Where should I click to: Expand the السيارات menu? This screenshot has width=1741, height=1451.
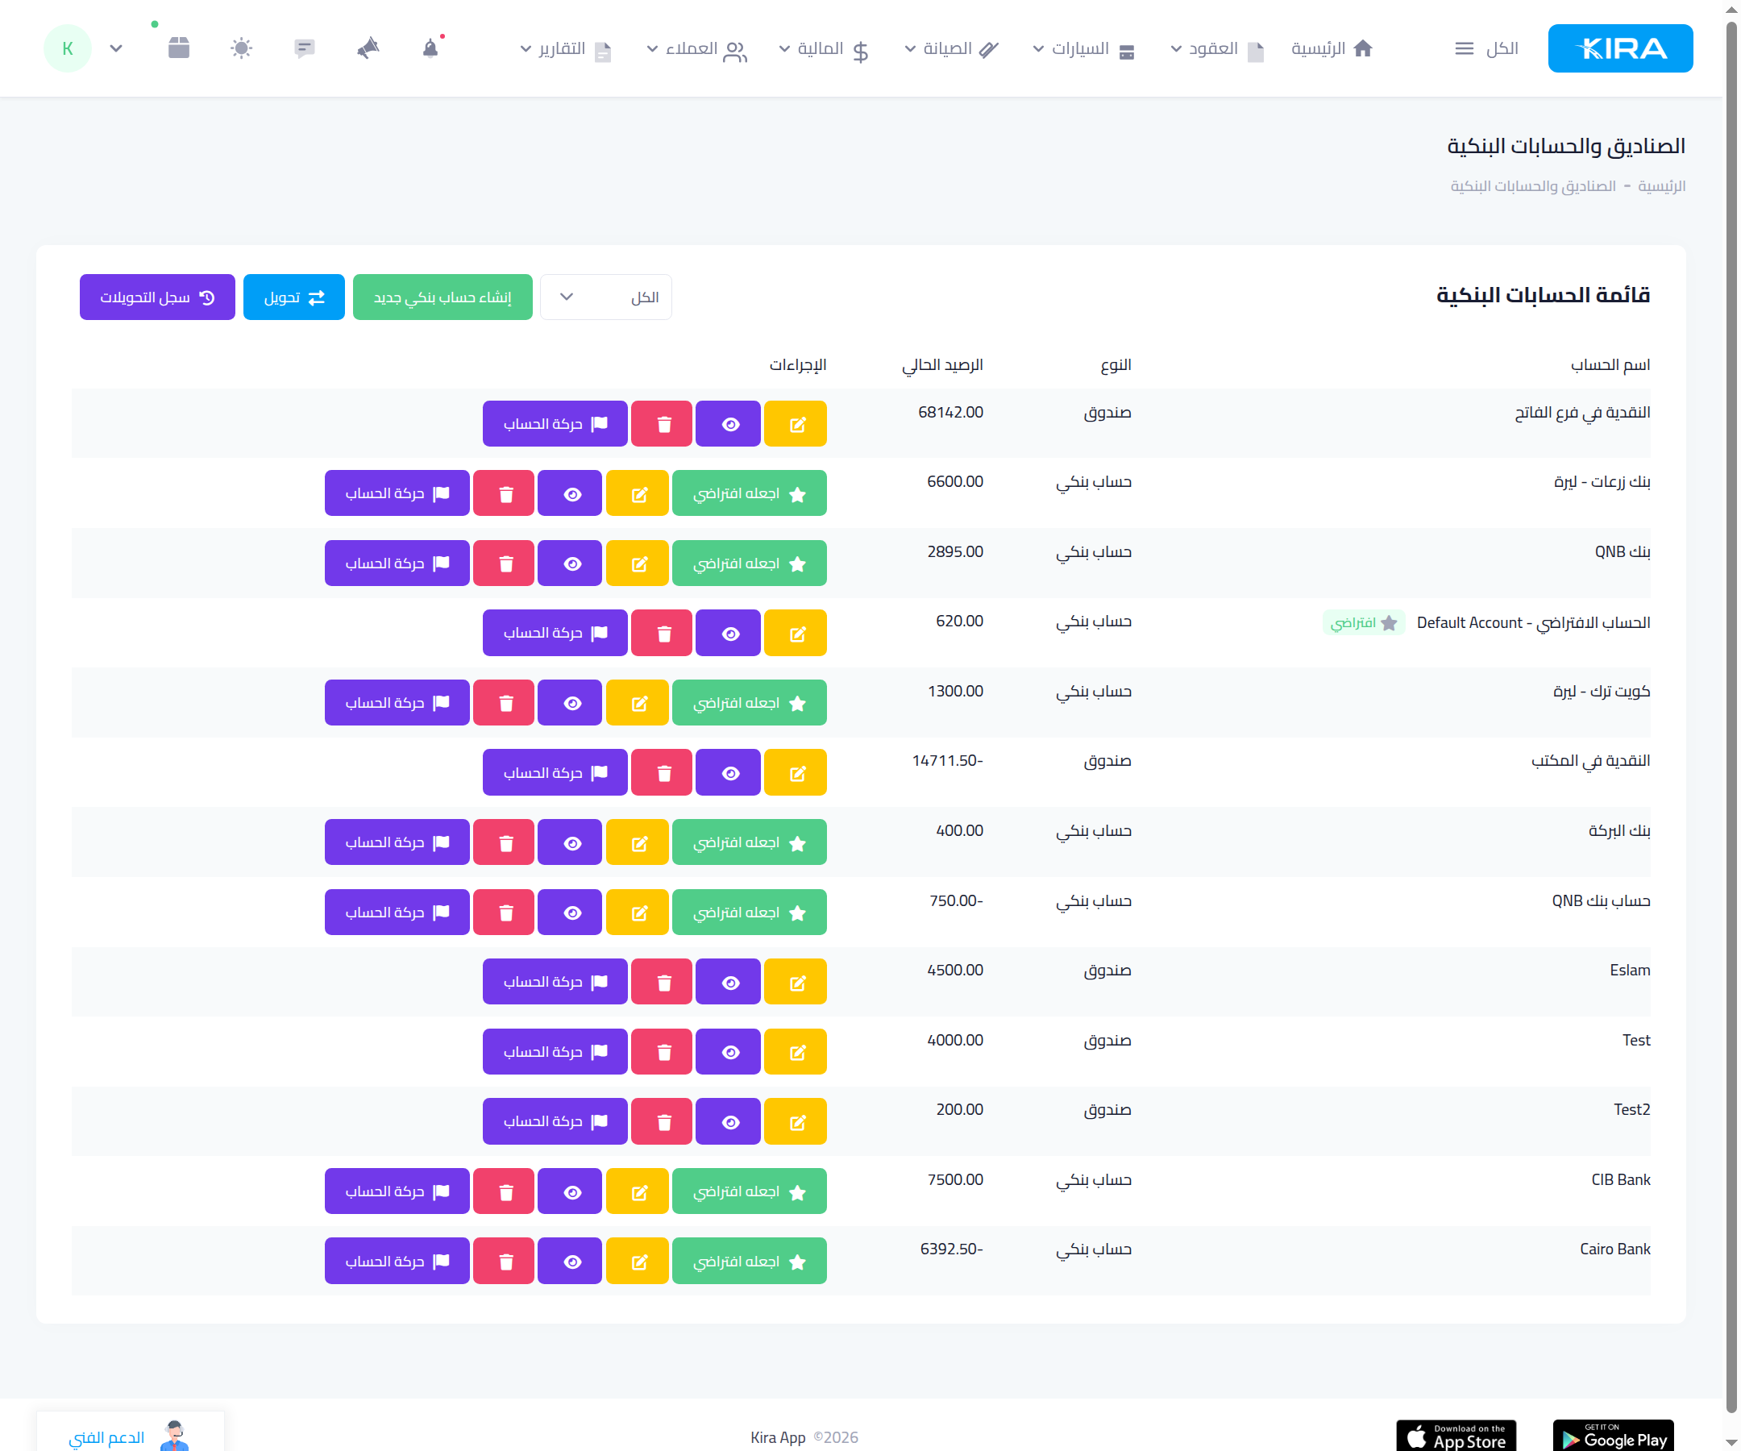[1082, 49]
